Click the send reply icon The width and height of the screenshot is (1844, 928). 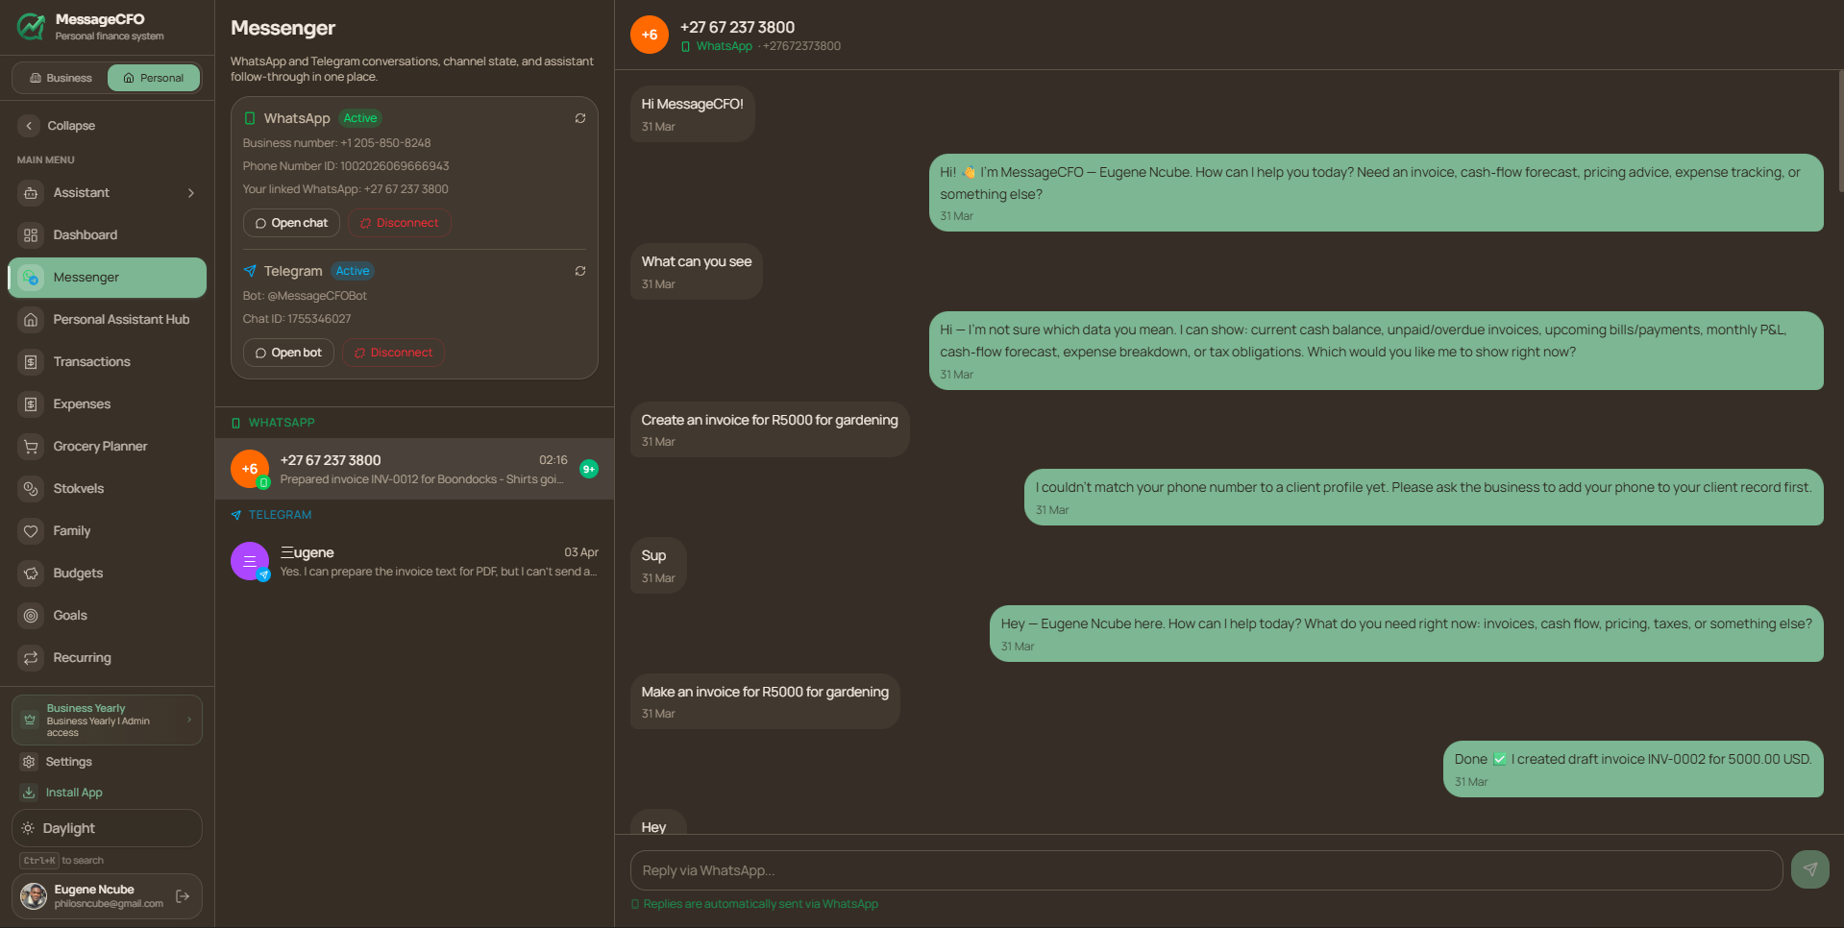click(x=1810, y=869)
